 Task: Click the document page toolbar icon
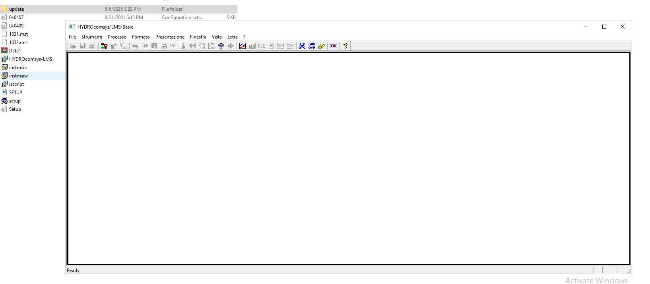point(271,46)
